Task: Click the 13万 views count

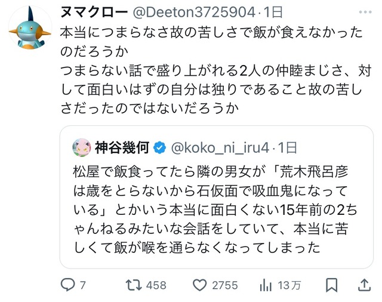Action: [x=289, y=285]
